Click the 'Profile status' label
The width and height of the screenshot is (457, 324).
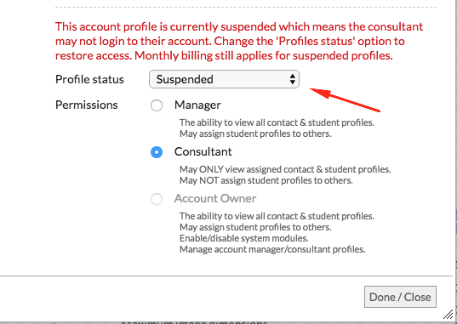click(89, 79)
